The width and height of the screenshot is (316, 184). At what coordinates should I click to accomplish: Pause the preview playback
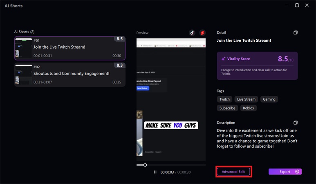[x=155, y=172]
